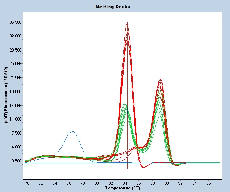Screen dimensions: 230x192
Task: Select the blue peak near 76 °C
Action: tap(72, 132)
